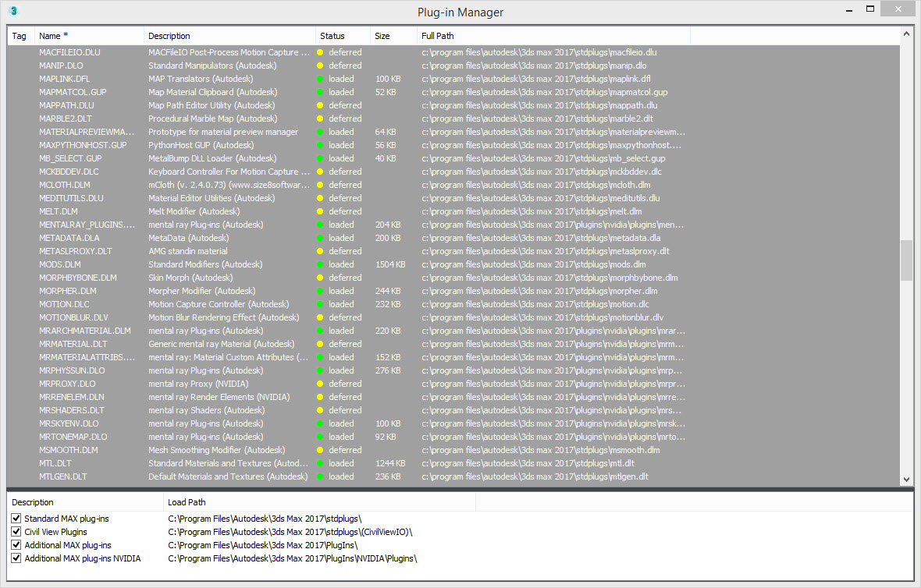921x588 pixels.
Task: Toggle Additional MAX plug-ins NVIDIA checkbox
Action: pyautogui.click(x=16, y=558)
